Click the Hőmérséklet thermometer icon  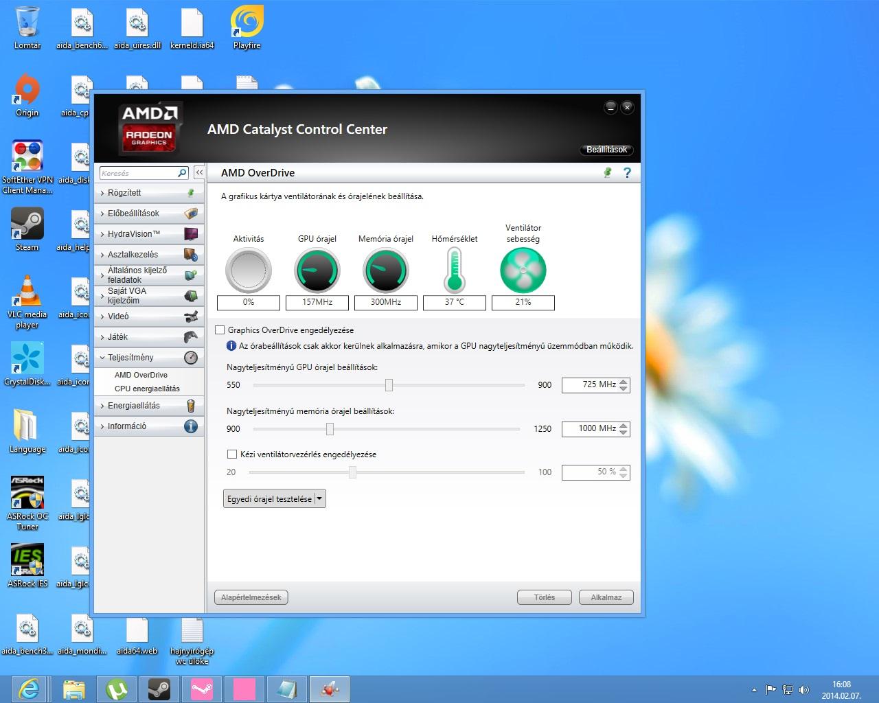[x=454, y=270]
